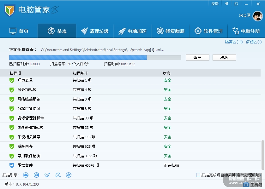
Task: Go to the 电脑加速 tab
Action: click(x=132, y=31)
